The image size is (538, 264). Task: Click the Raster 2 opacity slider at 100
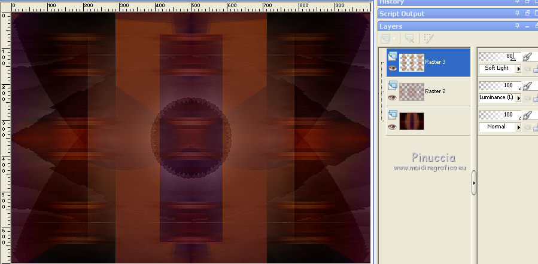pos(500,85)
